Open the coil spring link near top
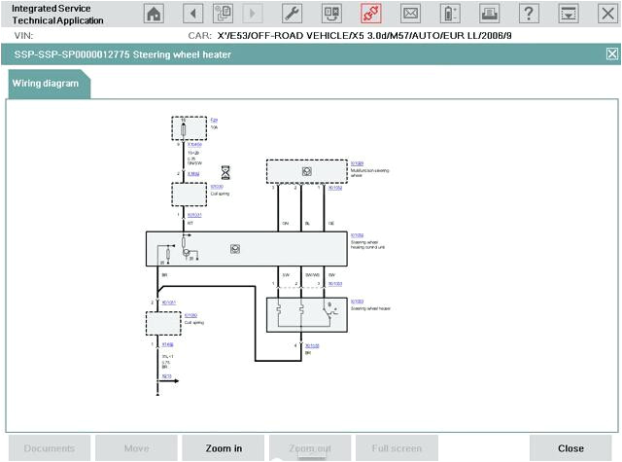Viewport: 622px width, 462px height. pyautogui.click(x=215, y=186)
